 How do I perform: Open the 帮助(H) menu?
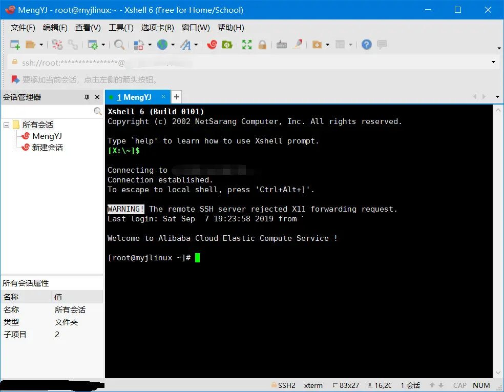(231, 28)
